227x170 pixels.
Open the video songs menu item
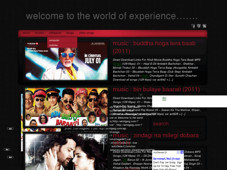[86, 33]
